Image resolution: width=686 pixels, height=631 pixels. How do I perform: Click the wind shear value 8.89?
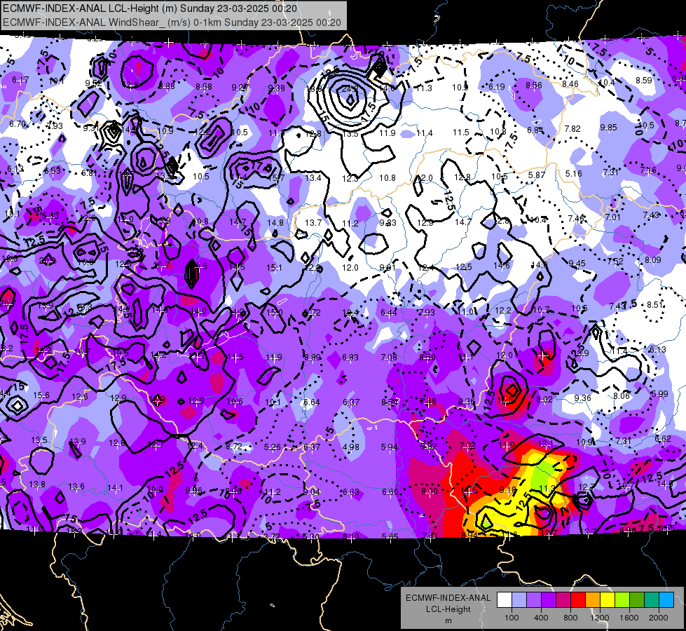point(313,358)
